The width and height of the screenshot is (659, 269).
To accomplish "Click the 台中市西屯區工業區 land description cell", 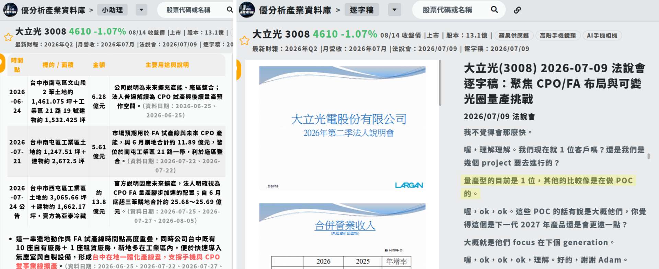I will [x=58, y=202].
